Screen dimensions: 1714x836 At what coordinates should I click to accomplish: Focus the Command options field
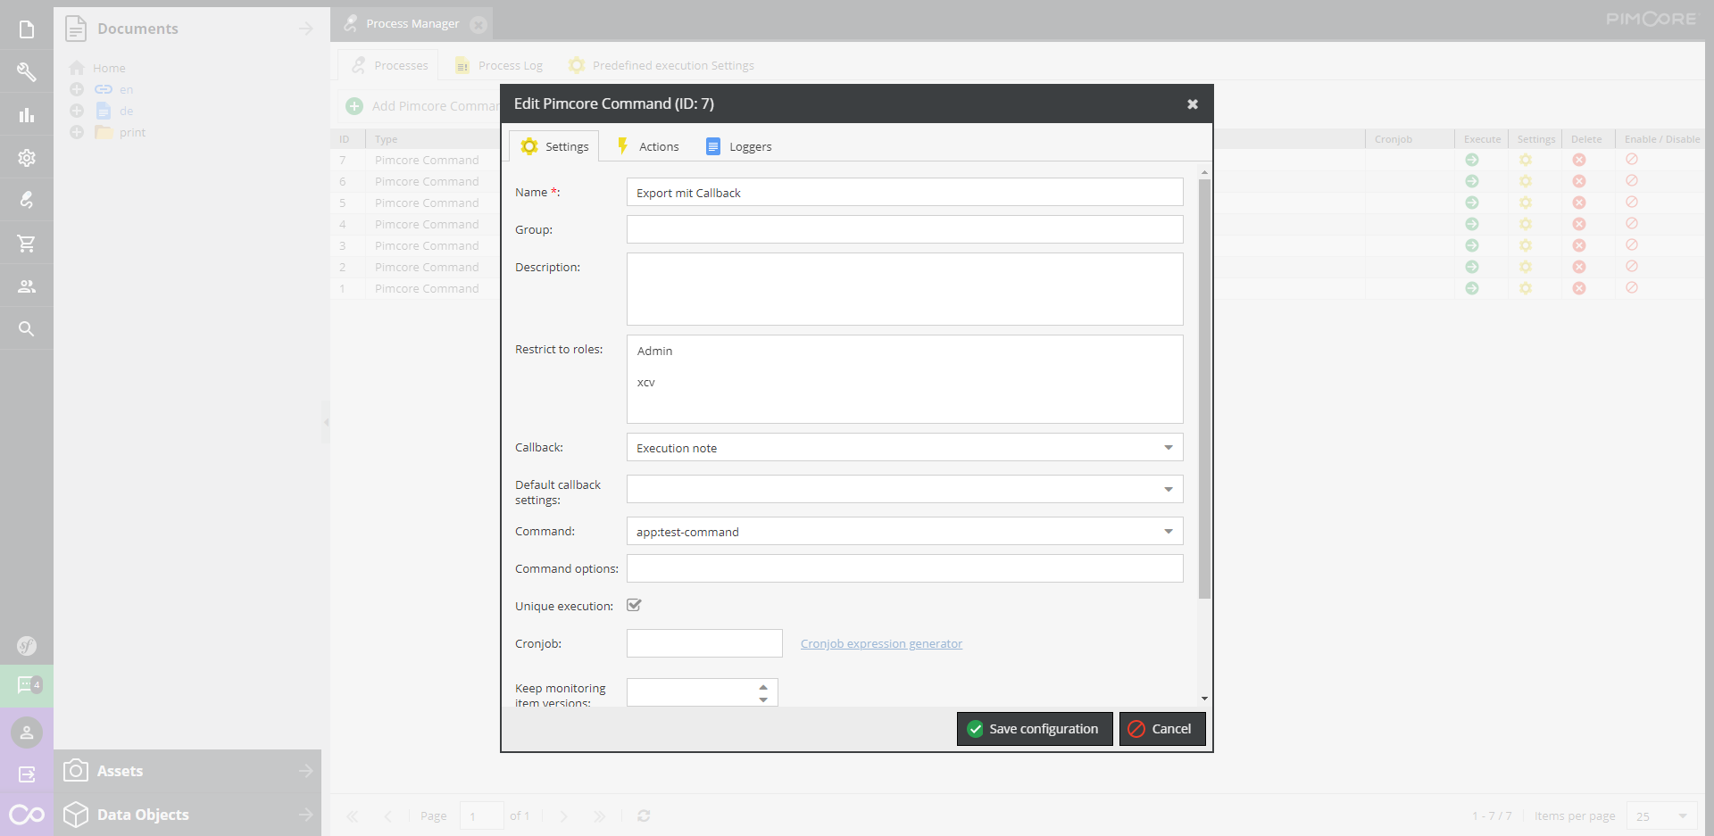point(905,569)
